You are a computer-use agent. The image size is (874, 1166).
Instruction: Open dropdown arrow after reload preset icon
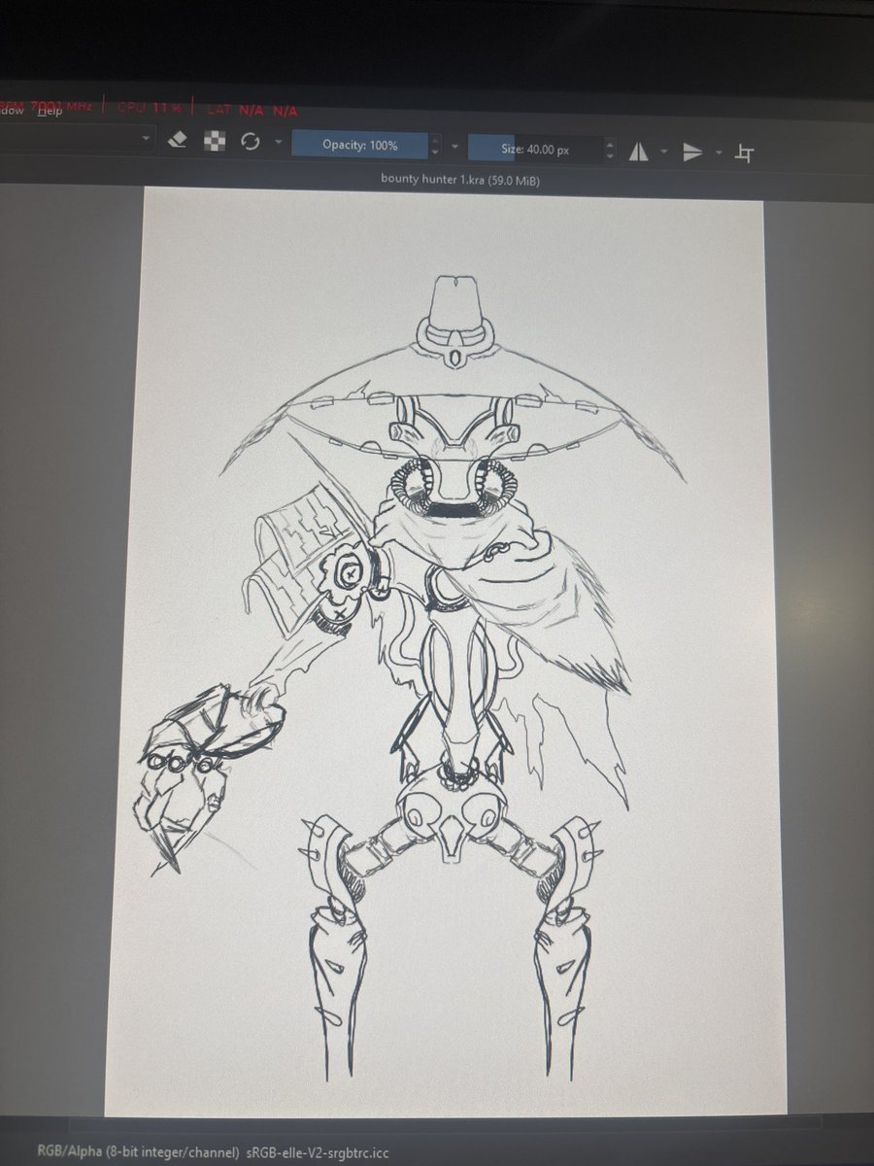[x=279, y=144]
